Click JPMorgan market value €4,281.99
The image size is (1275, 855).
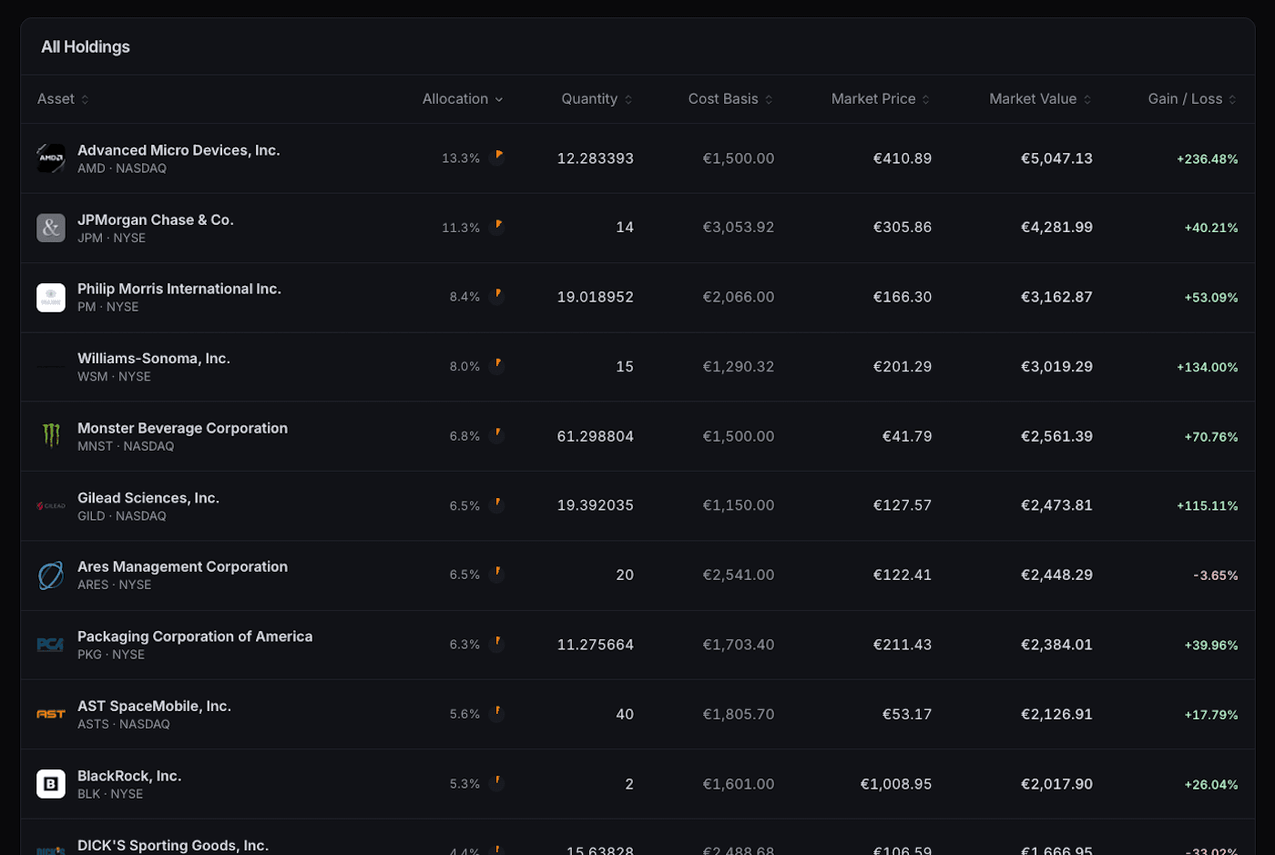(x=1056, y=228)
